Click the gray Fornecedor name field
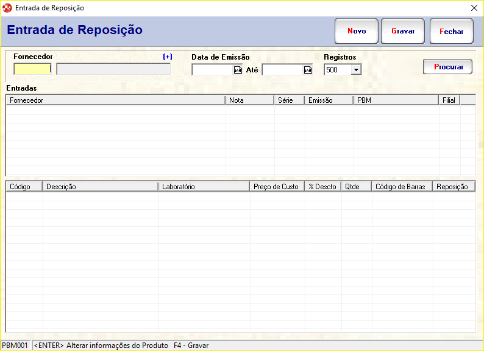This screenshot has height=351, width=484. 113,69
